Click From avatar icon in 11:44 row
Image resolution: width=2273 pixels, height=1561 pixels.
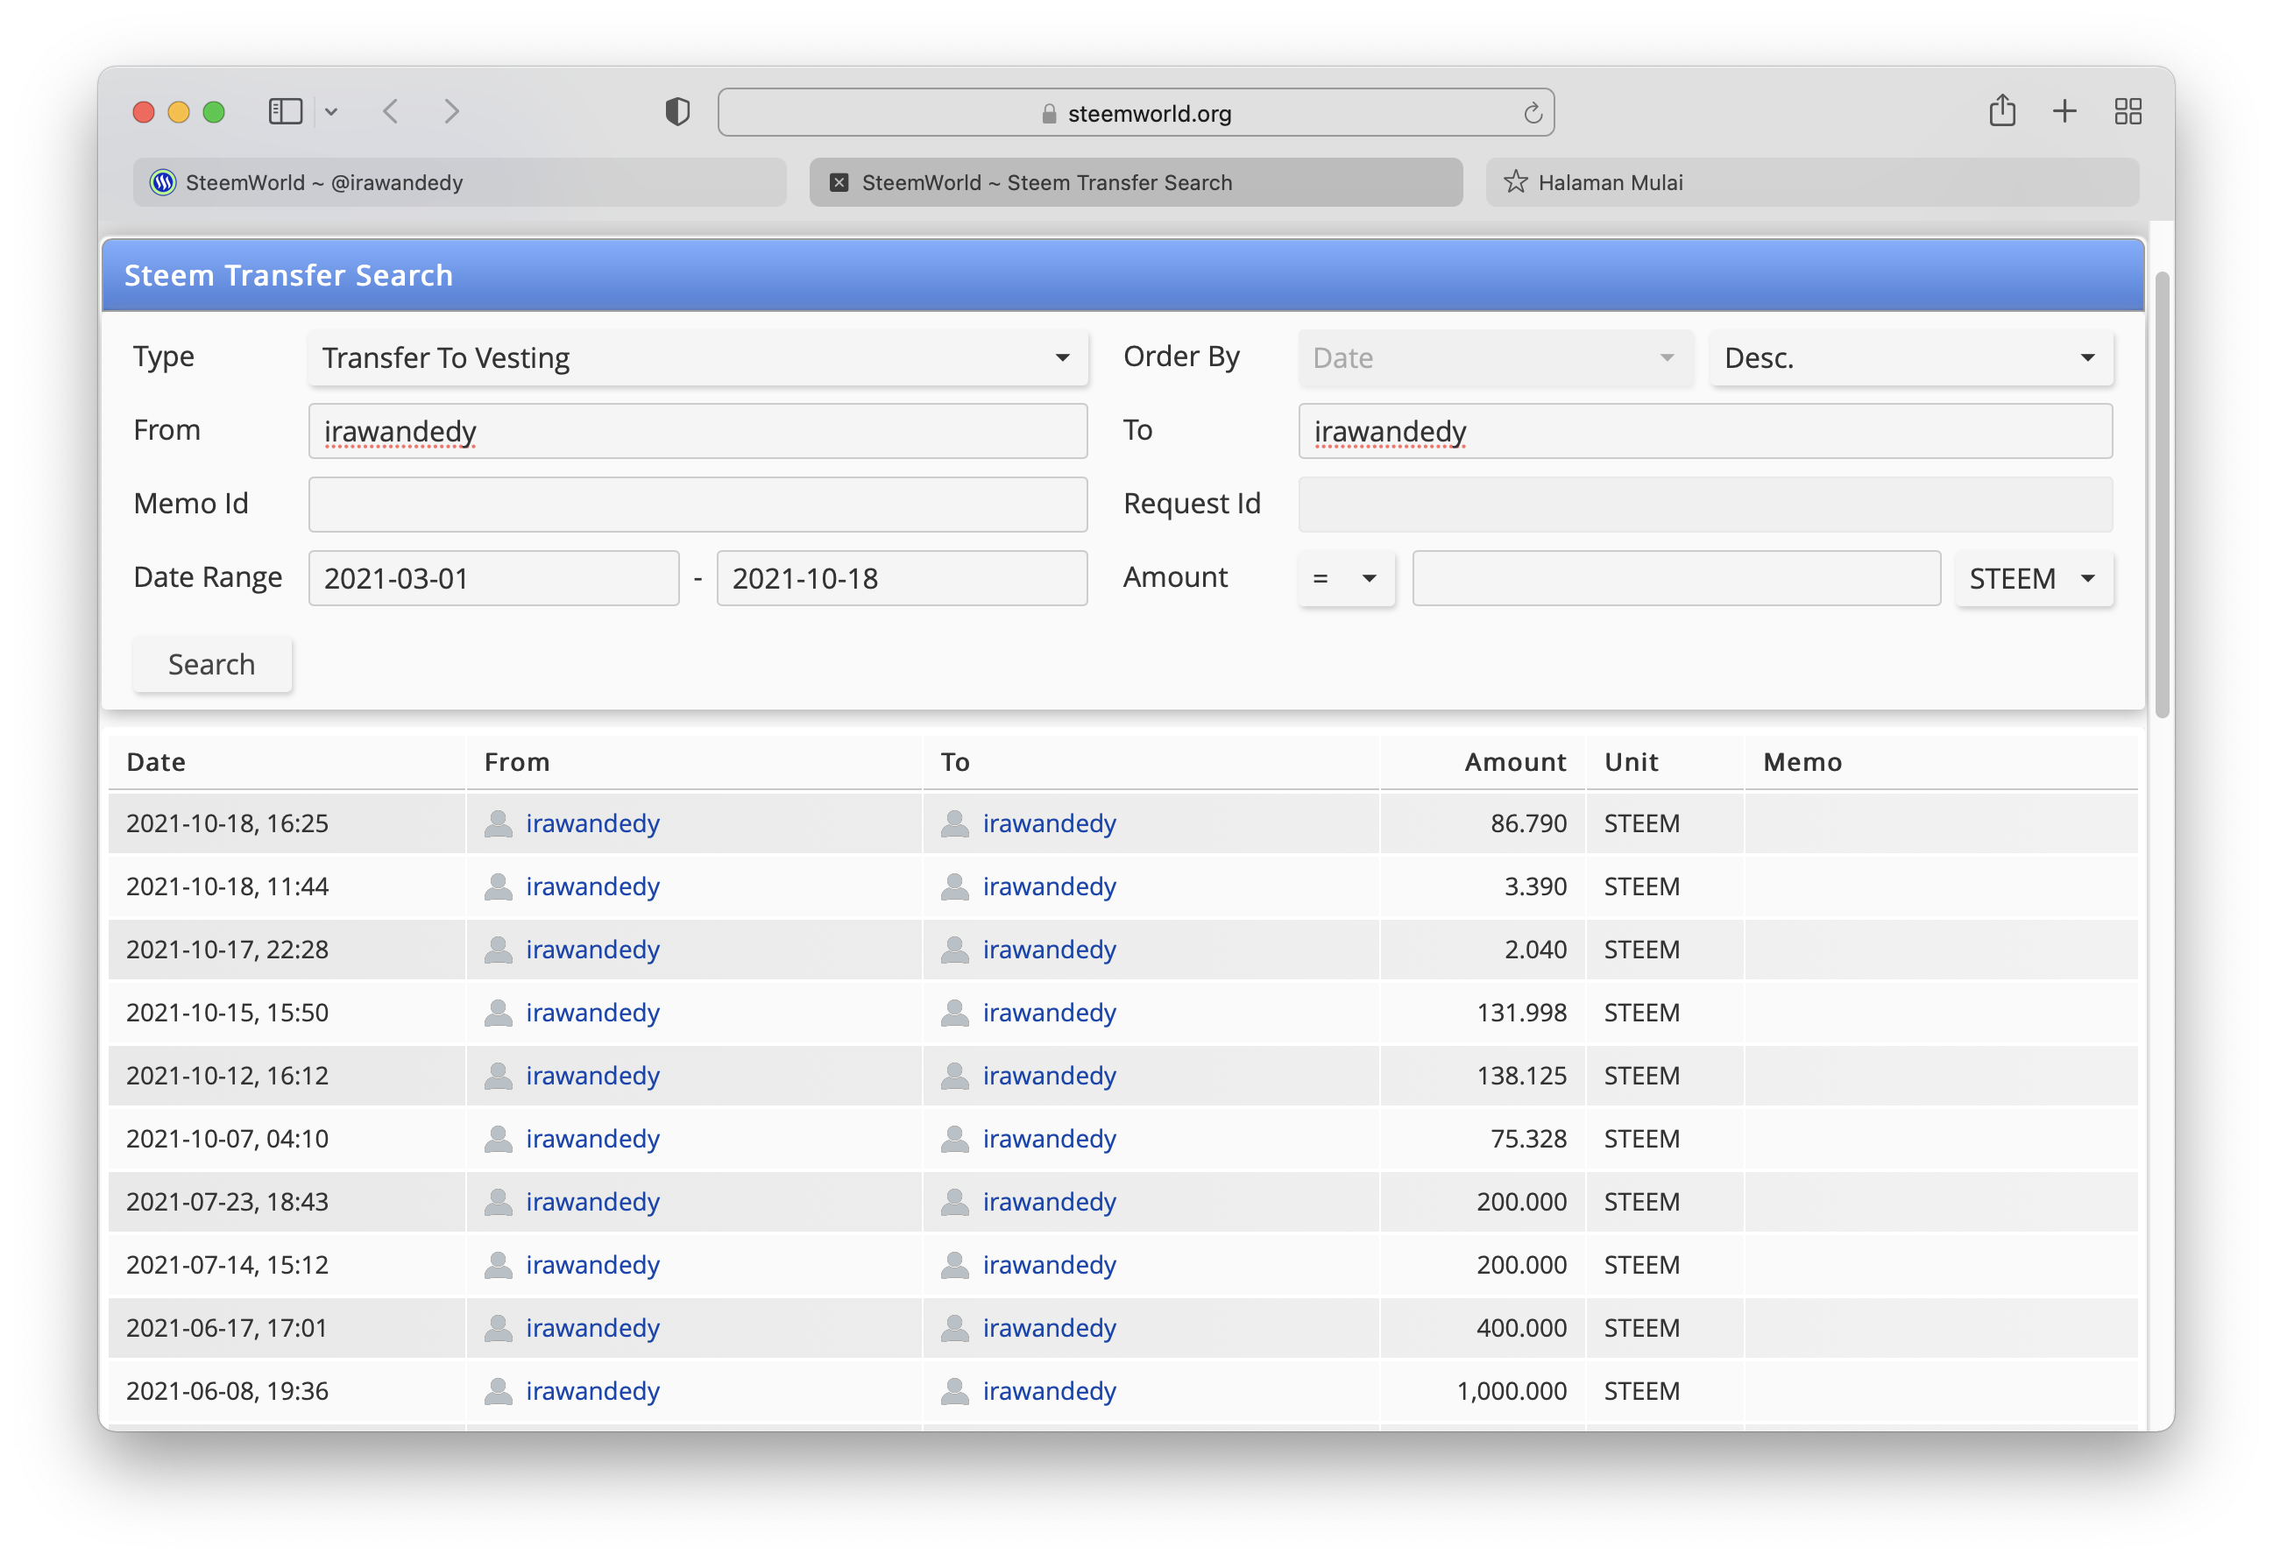[498, 886]
